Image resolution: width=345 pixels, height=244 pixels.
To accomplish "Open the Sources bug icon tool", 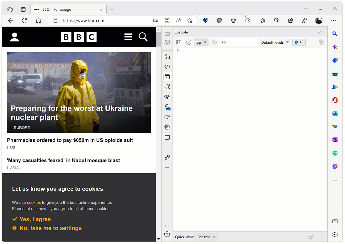I will (167, 87).
